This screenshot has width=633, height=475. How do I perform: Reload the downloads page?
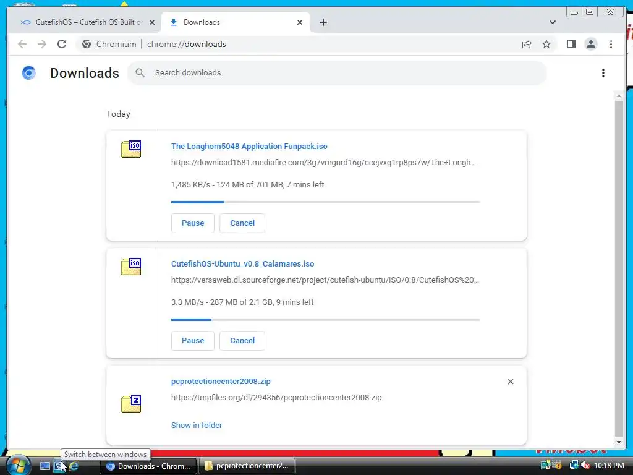tap(62, 44)
